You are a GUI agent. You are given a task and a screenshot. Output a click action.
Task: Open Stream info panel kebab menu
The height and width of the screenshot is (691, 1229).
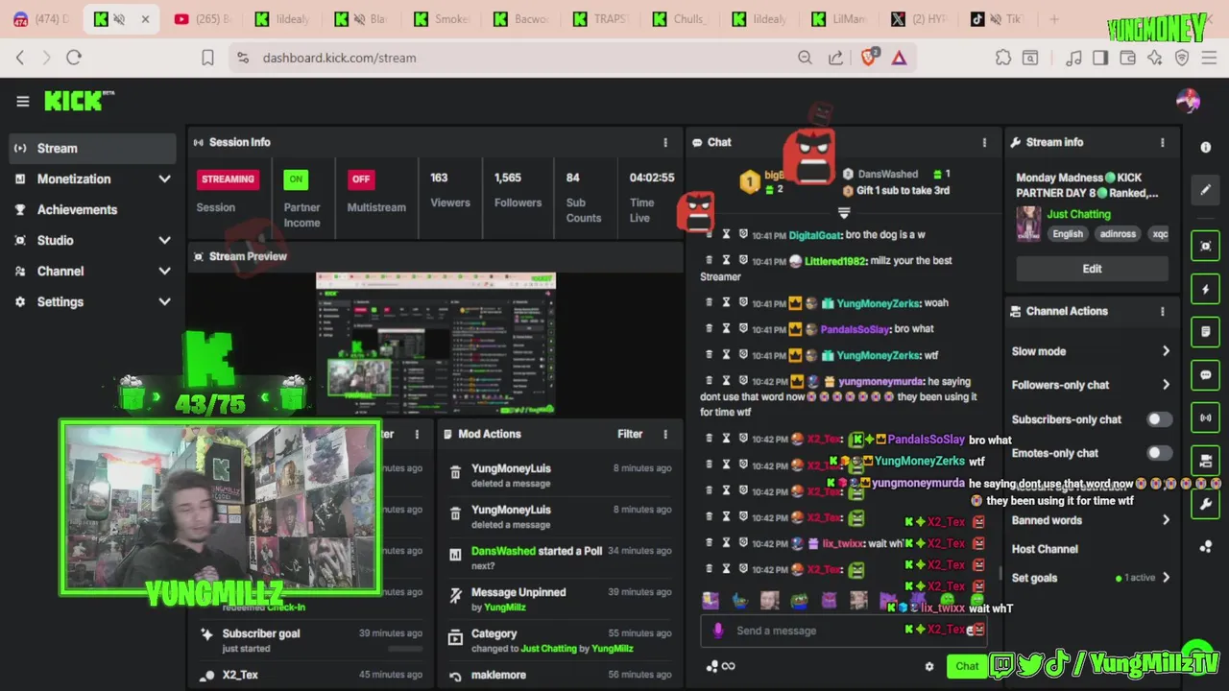click(x=1163, y=142)
